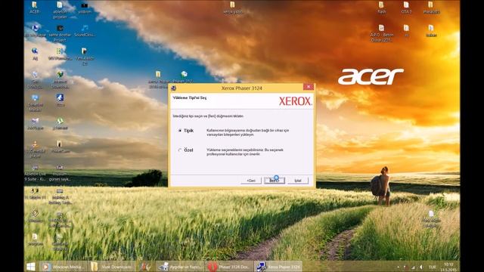This screenshot has height=272, width=484.
Task: Open the Denetim Masası desktop icon
Action: (35, 103)
